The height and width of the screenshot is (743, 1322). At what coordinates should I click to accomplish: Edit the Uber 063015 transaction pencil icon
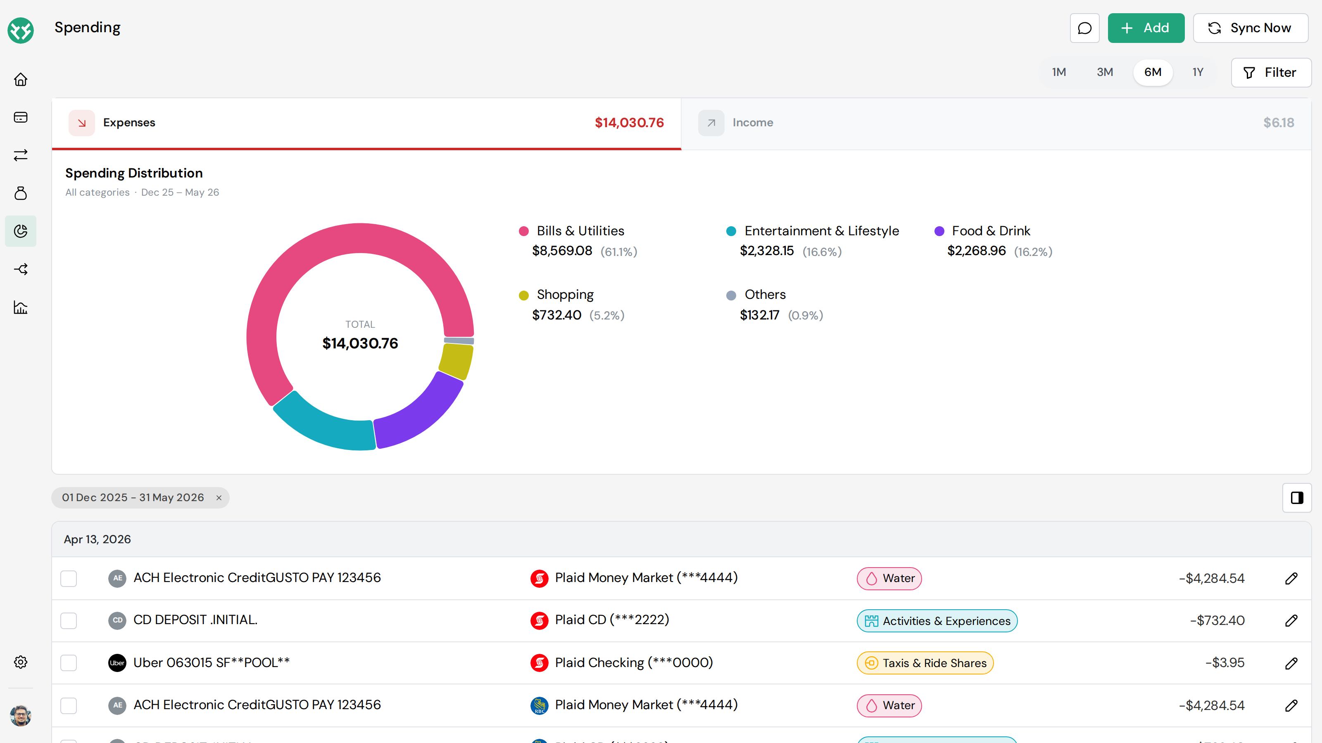coord(1291,663)
